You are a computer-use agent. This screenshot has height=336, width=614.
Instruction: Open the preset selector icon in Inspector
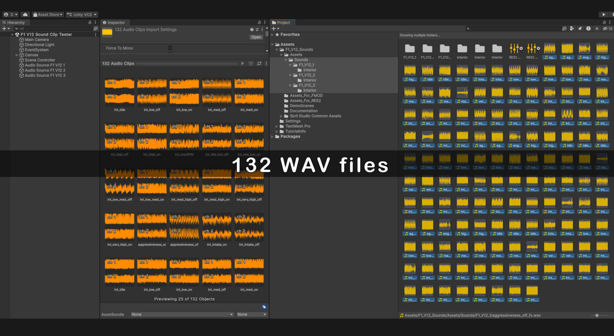pos(257,30)
